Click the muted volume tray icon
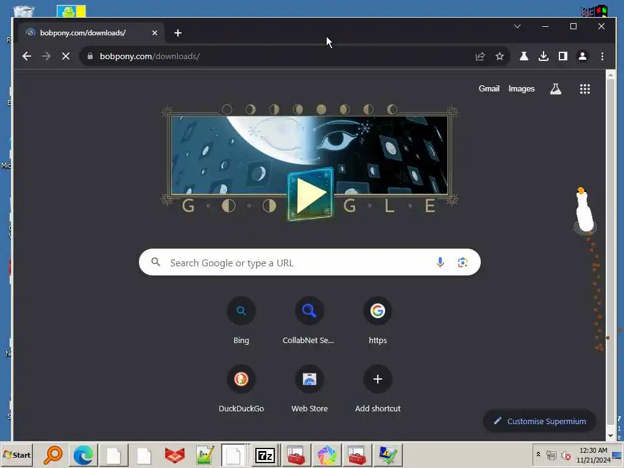The height and width of the screenshot is (468, 624). tap(565, 455)
